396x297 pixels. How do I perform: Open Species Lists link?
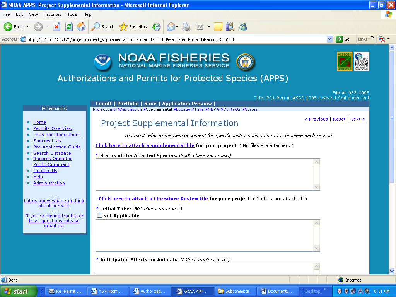pyautogui.click(x=47, y=141)
